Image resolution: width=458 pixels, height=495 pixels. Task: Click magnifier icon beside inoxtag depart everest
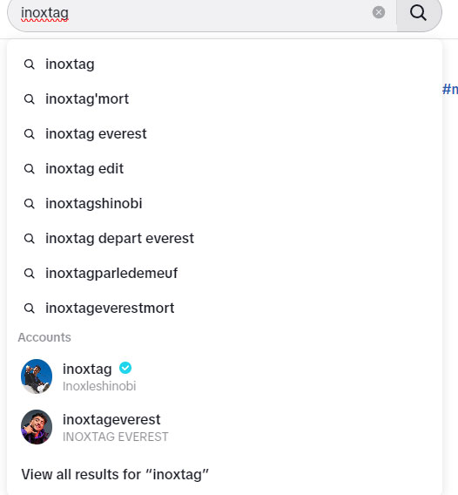click(x=30, y=238)
